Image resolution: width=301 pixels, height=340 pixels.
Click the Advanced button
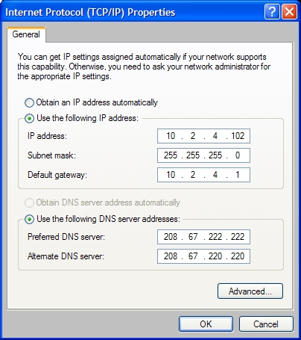[x=250, y=291]
